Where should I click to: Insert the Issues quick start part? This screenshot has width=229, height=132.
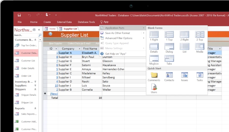(x=184, y=77)
